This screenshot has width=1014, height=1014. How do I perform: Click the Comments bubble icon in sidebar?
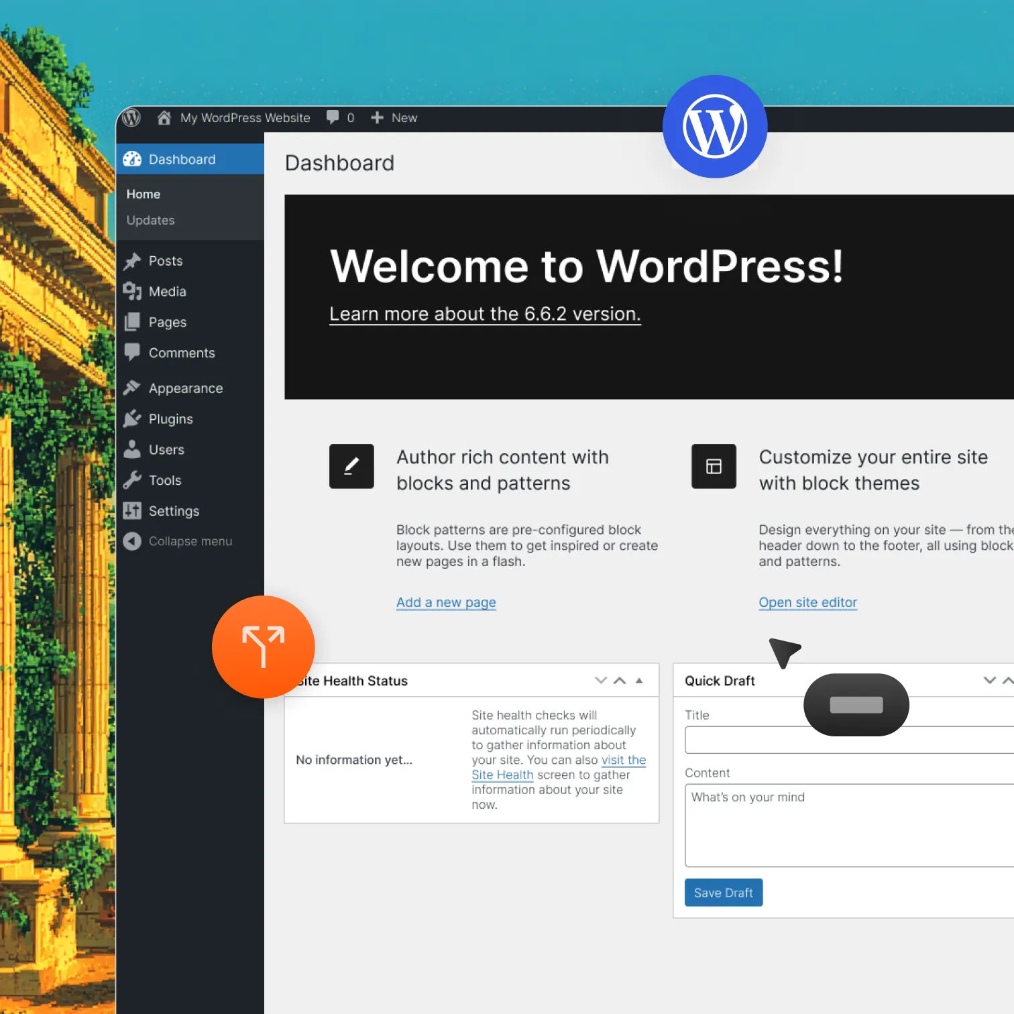[132, 352]
